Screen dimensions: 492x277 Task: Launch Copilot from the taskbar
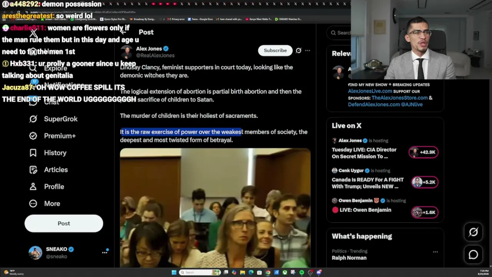[234, 272]
